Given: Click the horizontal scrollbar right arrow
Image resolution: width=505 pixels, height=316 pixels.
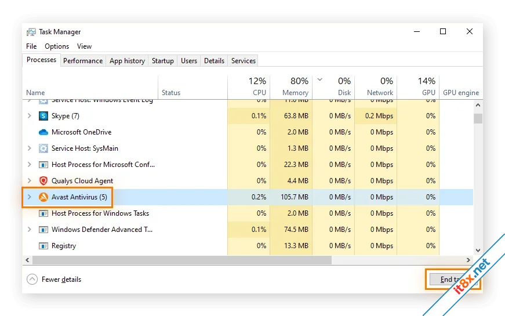Looking at the screenshot, I should [468, 260].
